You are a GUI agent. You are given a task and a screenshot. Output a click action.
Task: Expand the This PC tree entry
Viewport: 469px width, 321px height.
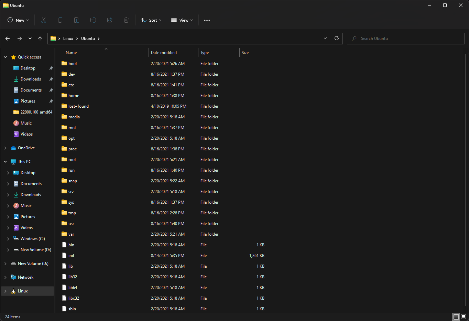tap(5, 161)
